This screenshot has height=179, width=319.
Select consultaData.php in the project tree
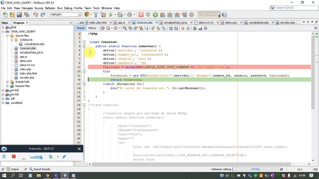34,44
